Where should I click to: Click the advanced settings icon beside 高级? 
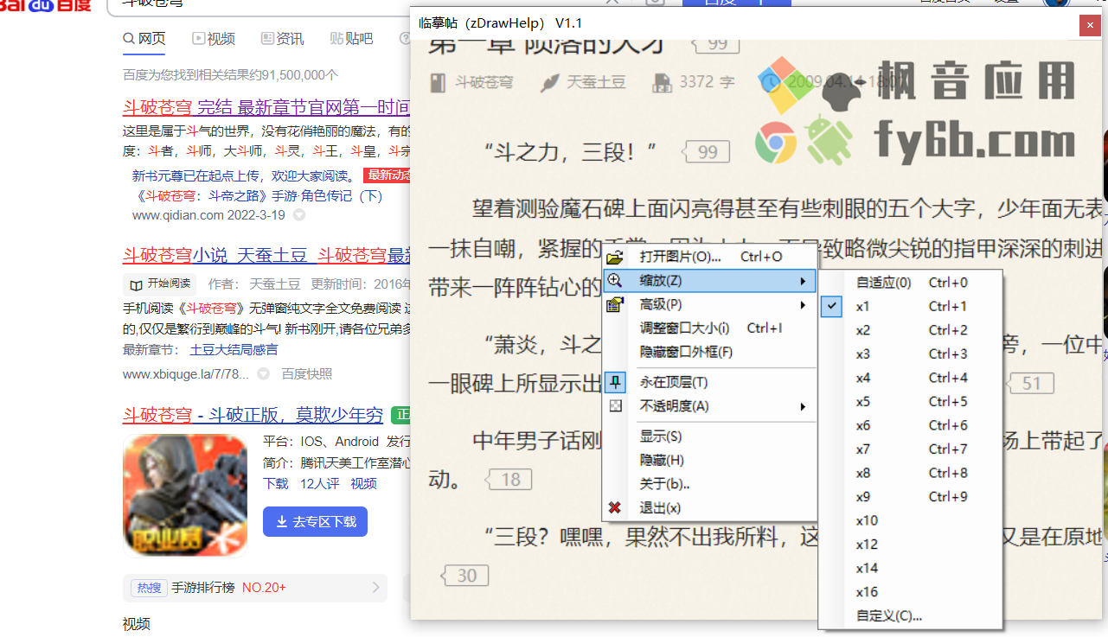[x=615, y=304]
